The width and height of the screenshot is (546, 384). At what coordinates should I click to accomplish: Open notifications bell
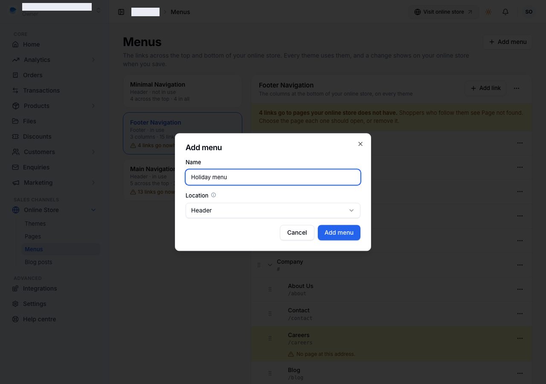pyautogui.click(x=505, y=12)
